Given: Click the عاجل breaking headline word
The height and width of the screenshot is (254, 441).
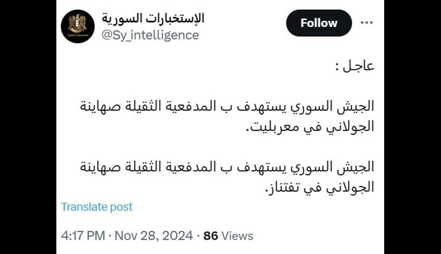Looking at the screenshot, I should coord(358,66).
